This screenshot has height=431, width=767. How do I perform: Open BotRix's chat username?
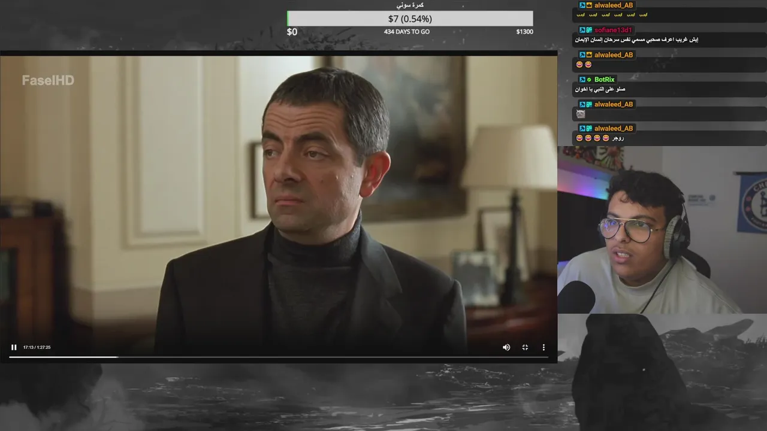pos(604,80)
